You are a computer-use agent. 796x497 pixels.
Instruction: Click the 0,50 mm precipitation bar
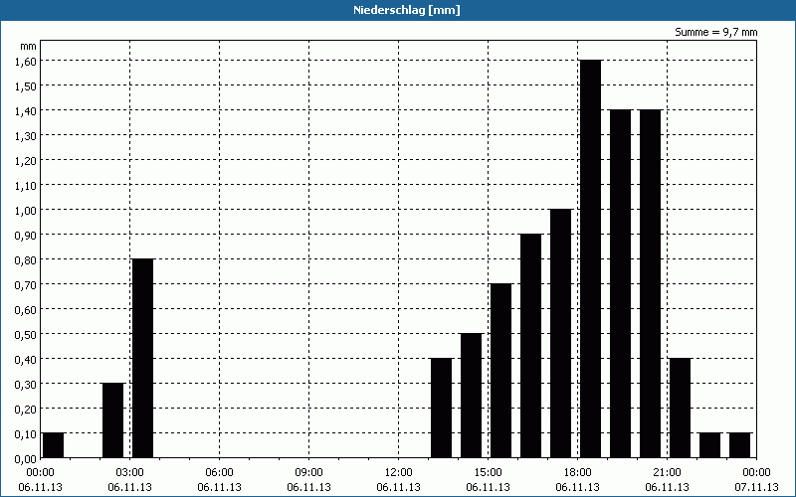point(471,396)
